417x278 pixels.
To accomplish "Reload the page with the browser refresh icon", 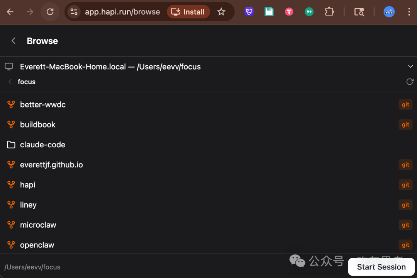I will [x=50, y=12].
